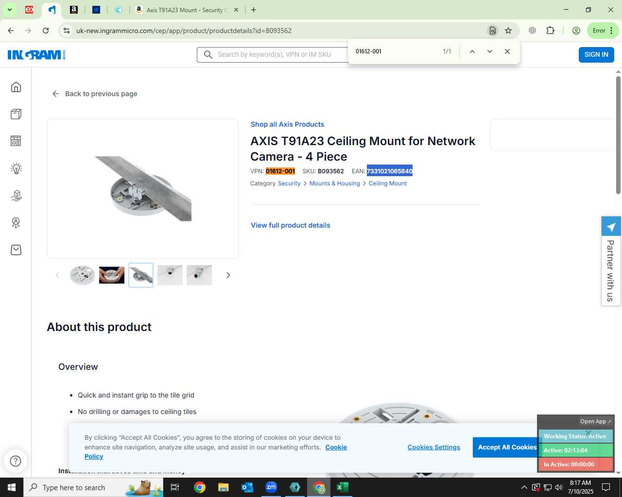Open Ceiling Mount breadcrumb link
The height and width of the screenshot is (497, 622).
point(388,183)
